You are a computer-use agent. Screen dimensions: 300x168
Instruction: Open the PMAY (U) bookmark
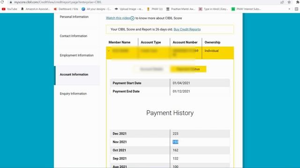(x=155, y=9)
